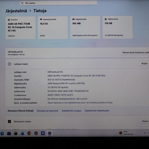The image size is (149, 149).
Task: Select AMD Radeon(TM) R5 Graphics (991 Mt) value
Action: 66,83
